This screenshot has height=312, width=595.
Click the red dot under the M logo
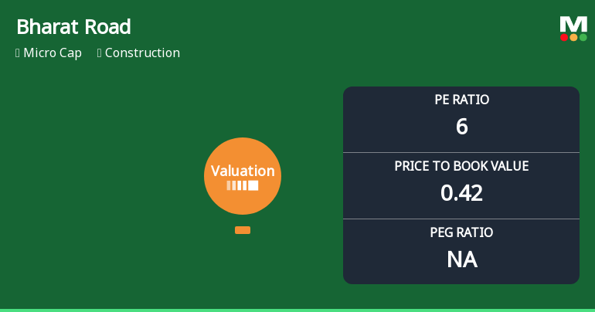click(564, 37)
